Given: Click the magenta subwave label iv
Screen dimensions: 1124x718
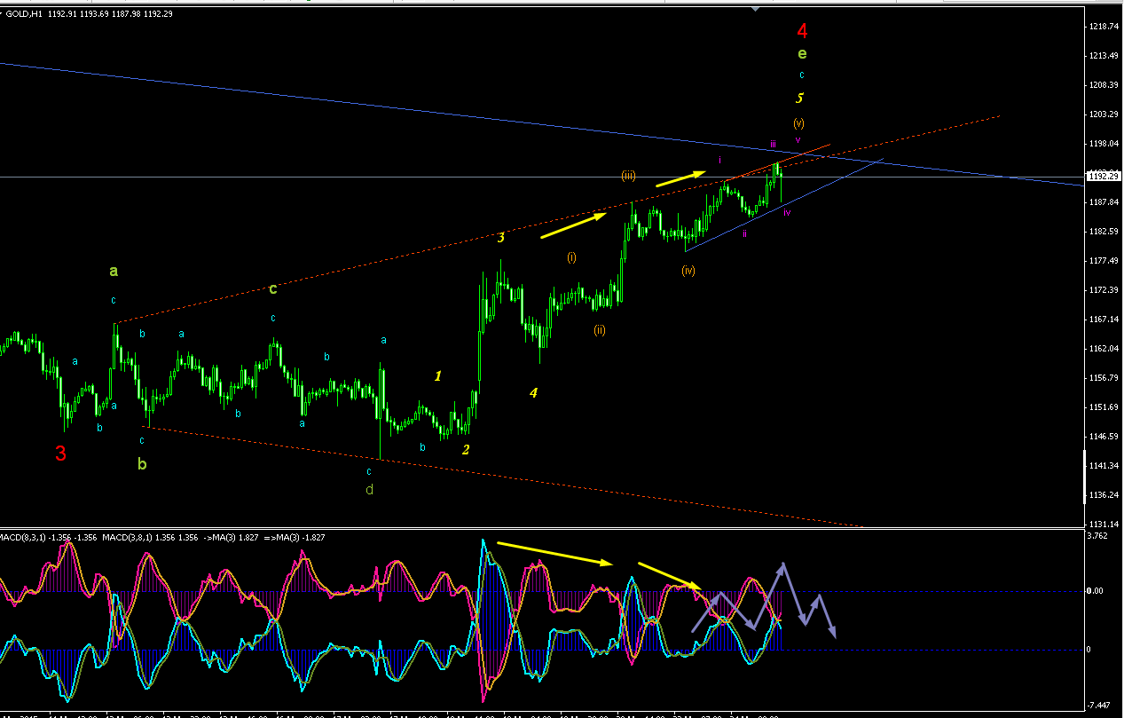Looking at the screenshot, I should (x=787, y=213).
